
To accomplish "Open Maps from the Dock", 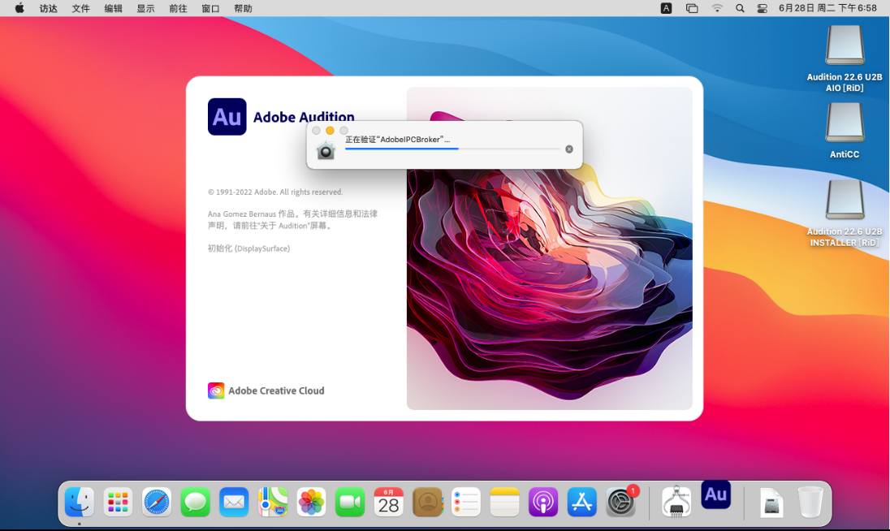I will (273, 502).
